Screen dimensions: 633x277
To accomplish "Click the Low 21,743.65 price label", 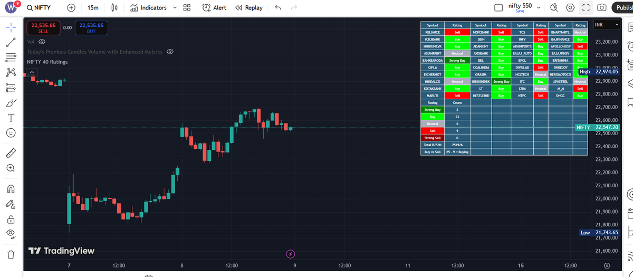I will click(599, 233).
